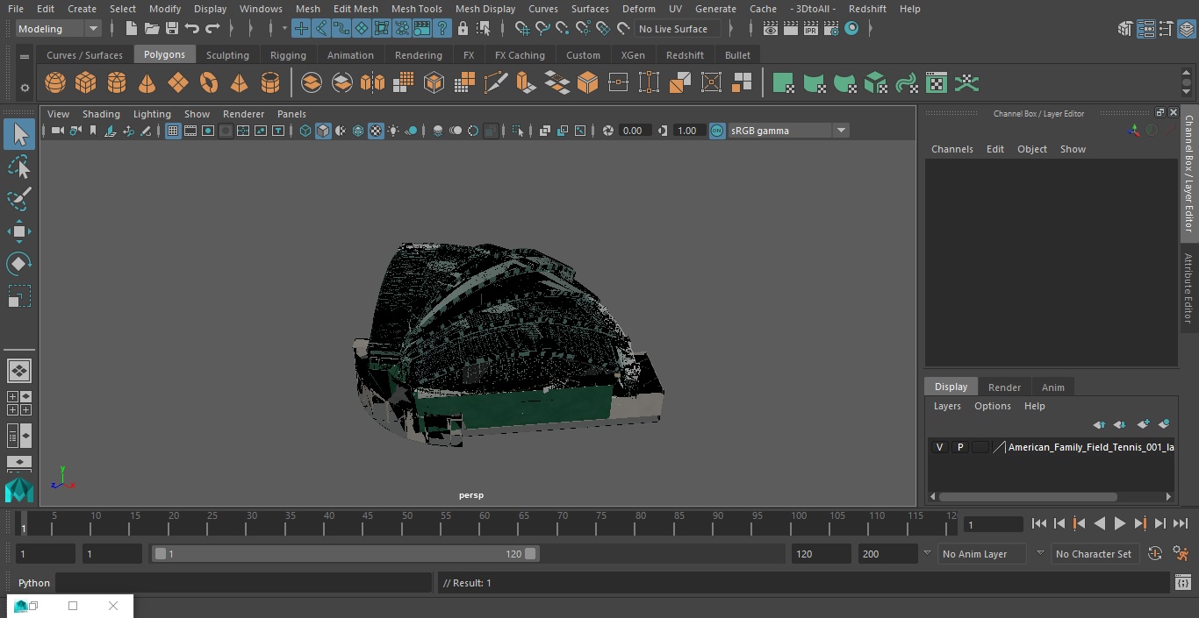Click the Mirror shelf icon
Viewport: 1199px width, 618px height.
click(373, 83)
